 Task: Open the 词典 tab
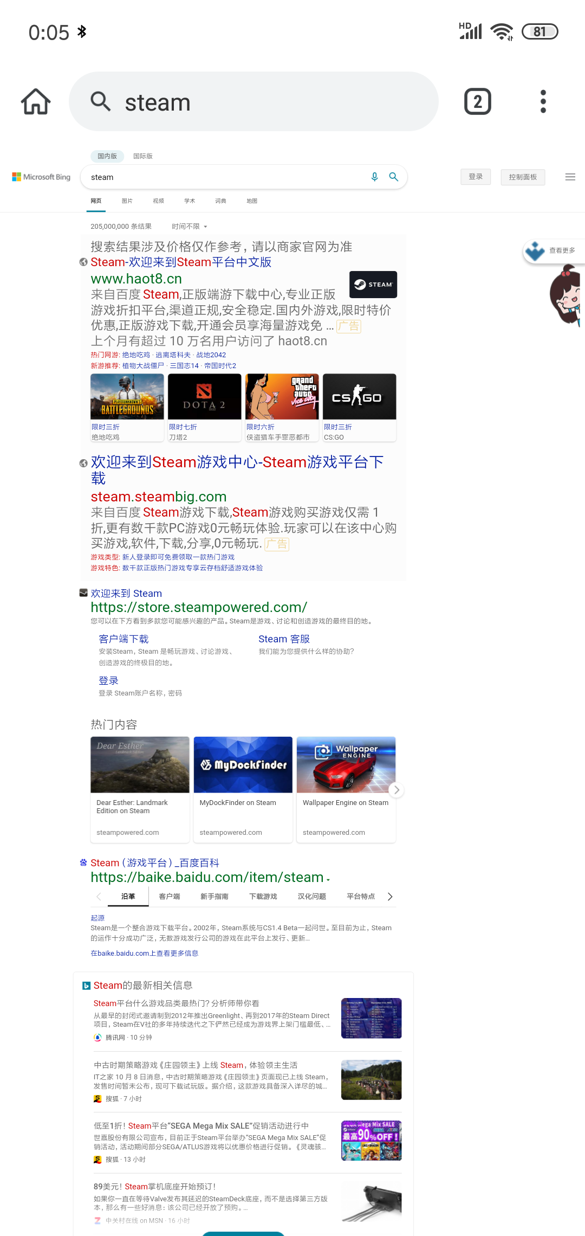(220, 201)
